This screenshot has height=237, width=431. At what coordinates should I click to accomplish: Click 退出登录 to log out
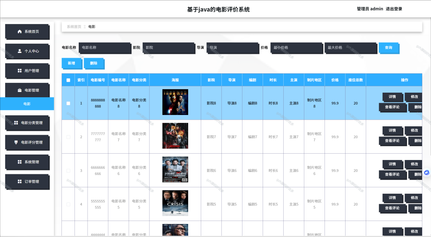coord(394,9)
